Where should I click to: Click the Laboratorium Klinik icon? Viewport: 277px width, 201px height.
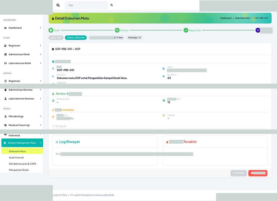pyautogui.click(x=6, y=63)
